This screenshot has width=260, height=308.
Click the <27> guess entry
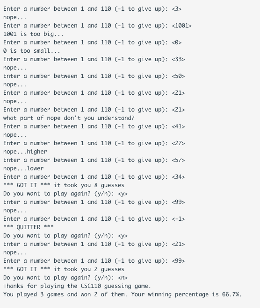[x=178, y=143]
